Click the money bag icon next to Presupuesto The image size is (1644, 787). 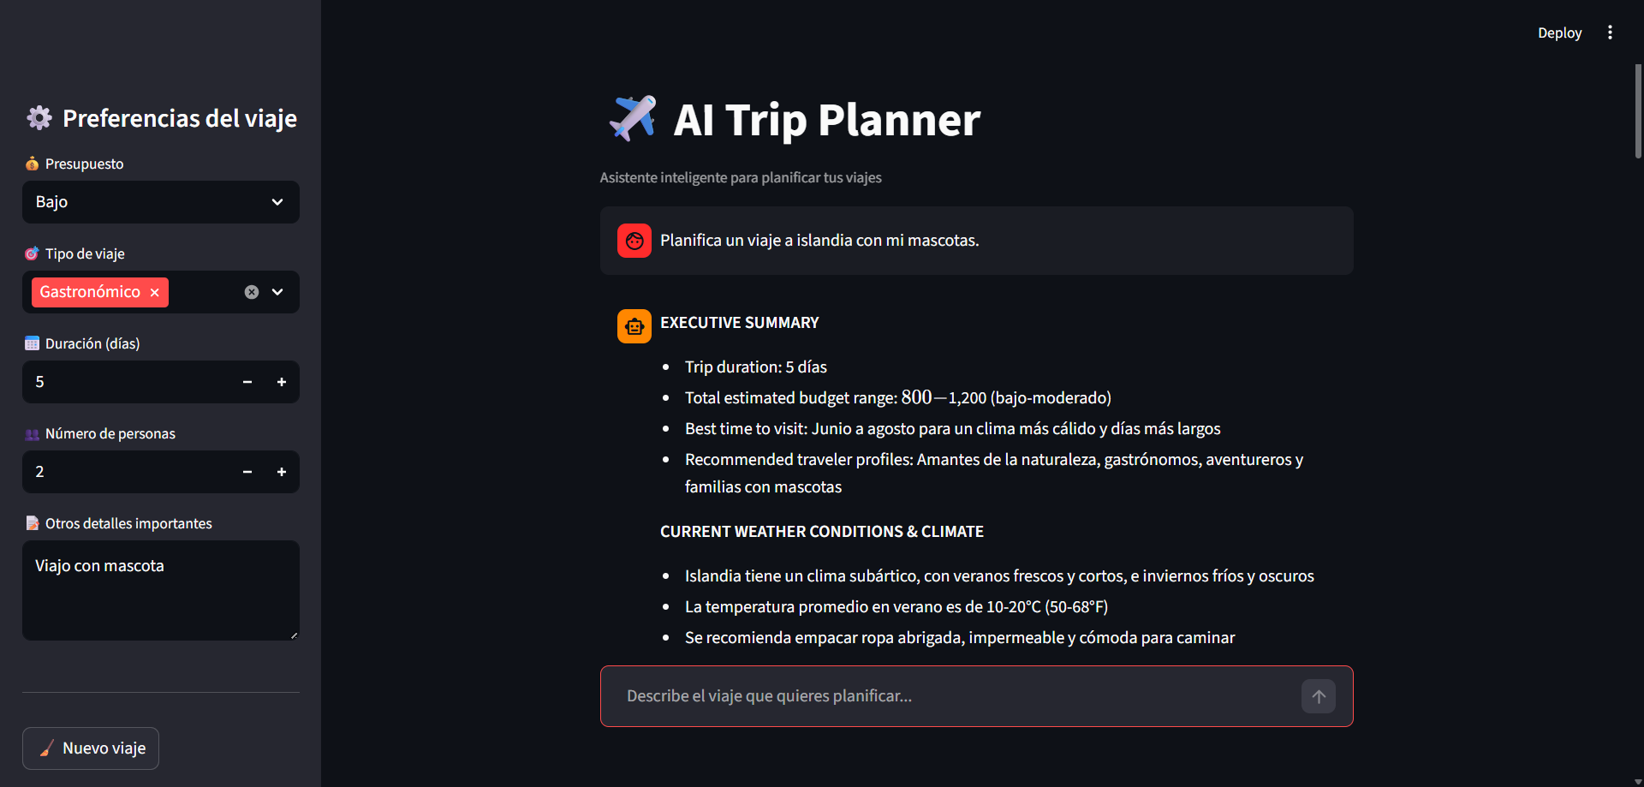click(32, 164)
